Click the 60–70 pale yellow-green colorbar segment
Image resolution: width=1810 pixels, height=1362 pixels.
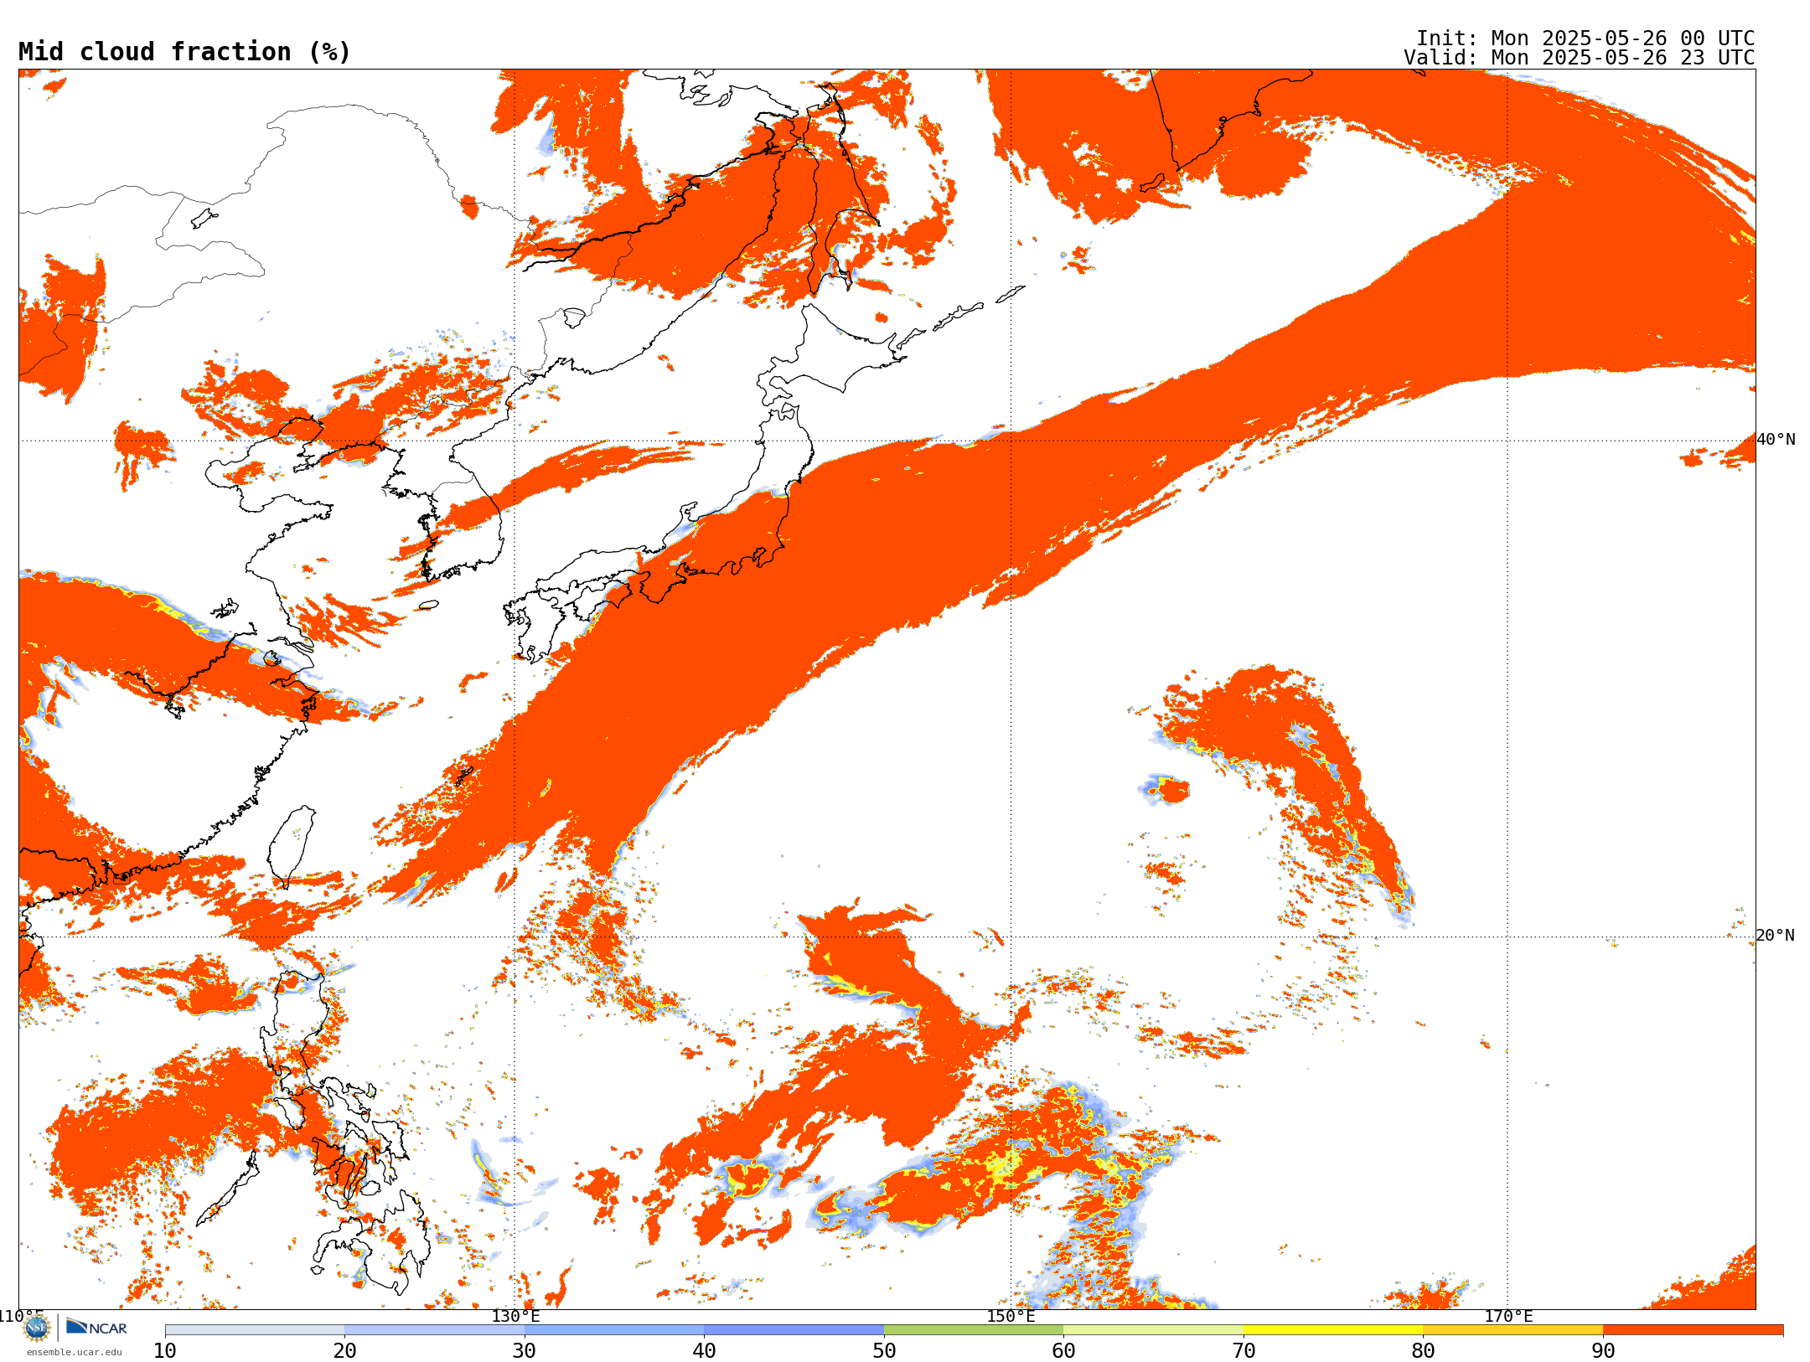(x=1153, y=1330)
